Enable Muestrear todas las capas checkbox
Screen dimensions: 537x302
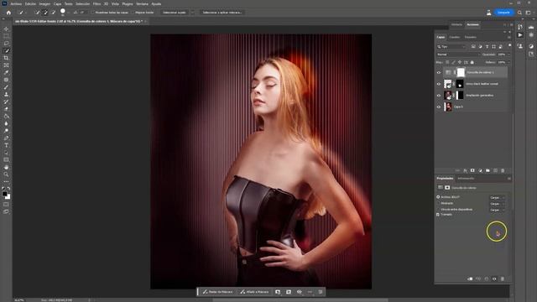point(92,13)
